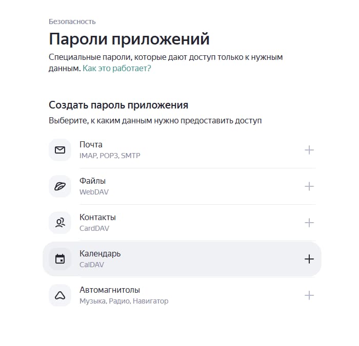Click the Mail envelope icon
This screenshot has width=359, height=346.
[x=60, y=150]
